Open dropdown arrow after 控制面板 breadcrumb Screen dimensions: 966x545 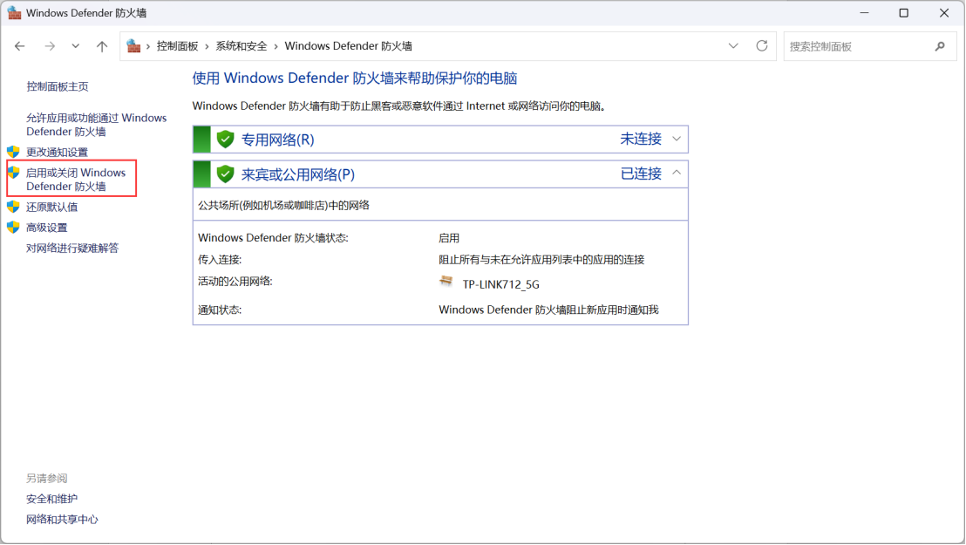coord(207,46)
